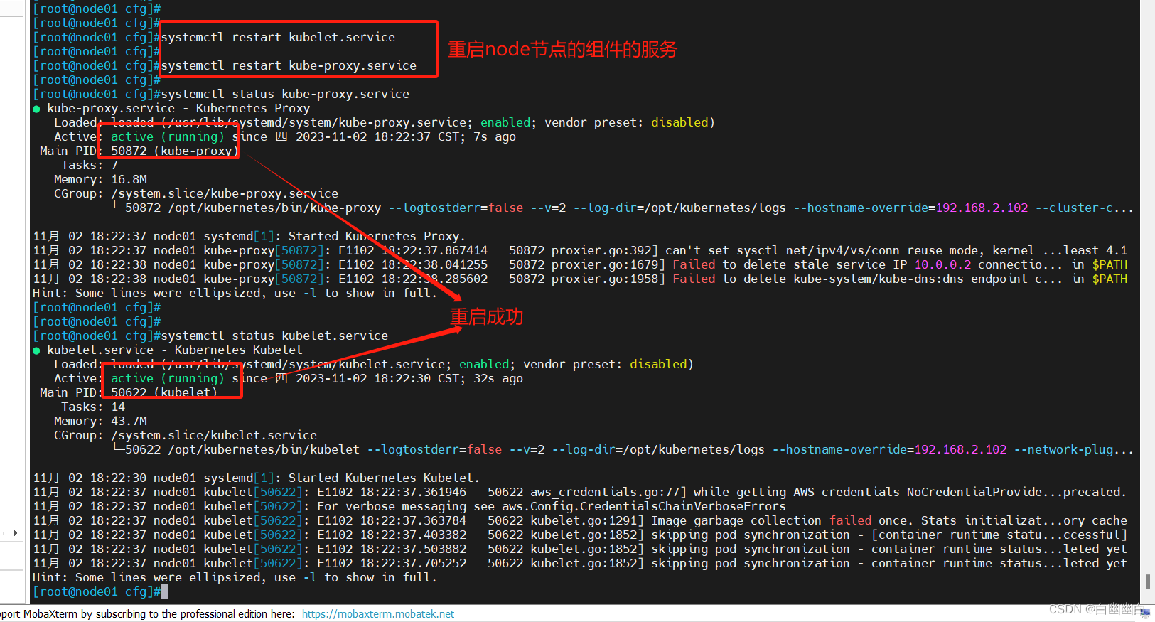
Task: Click the pink '10.0.0.2' service IP
Action: (942, 264)
